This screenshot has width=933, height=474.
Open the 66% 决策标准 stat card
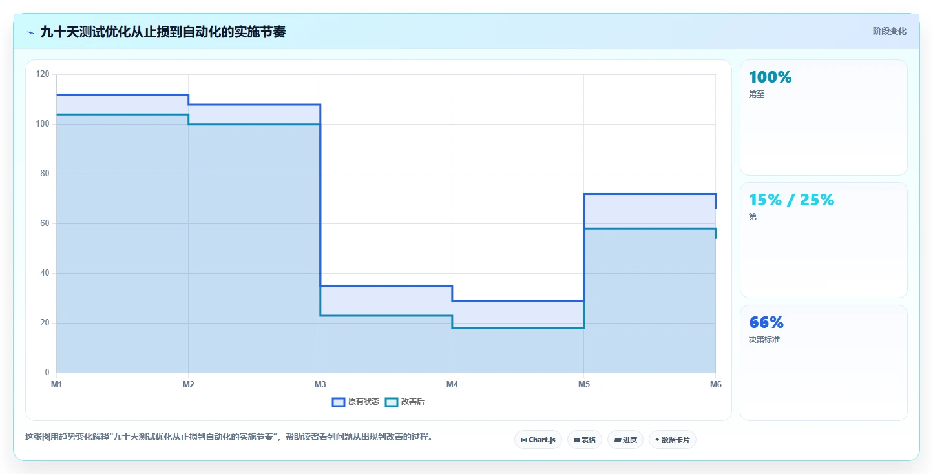pyautogui.click(x=824, y=363)
